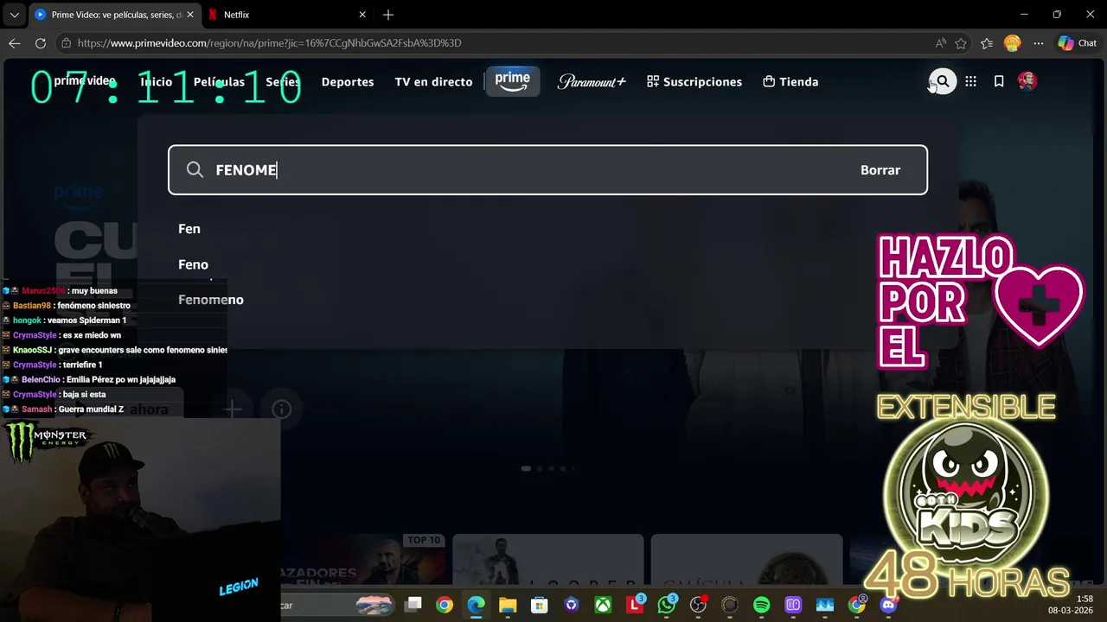The height and width of the screenshot is (622, 1107).
Task: Open Google Chrome from the taskbar
Action: 445,605
